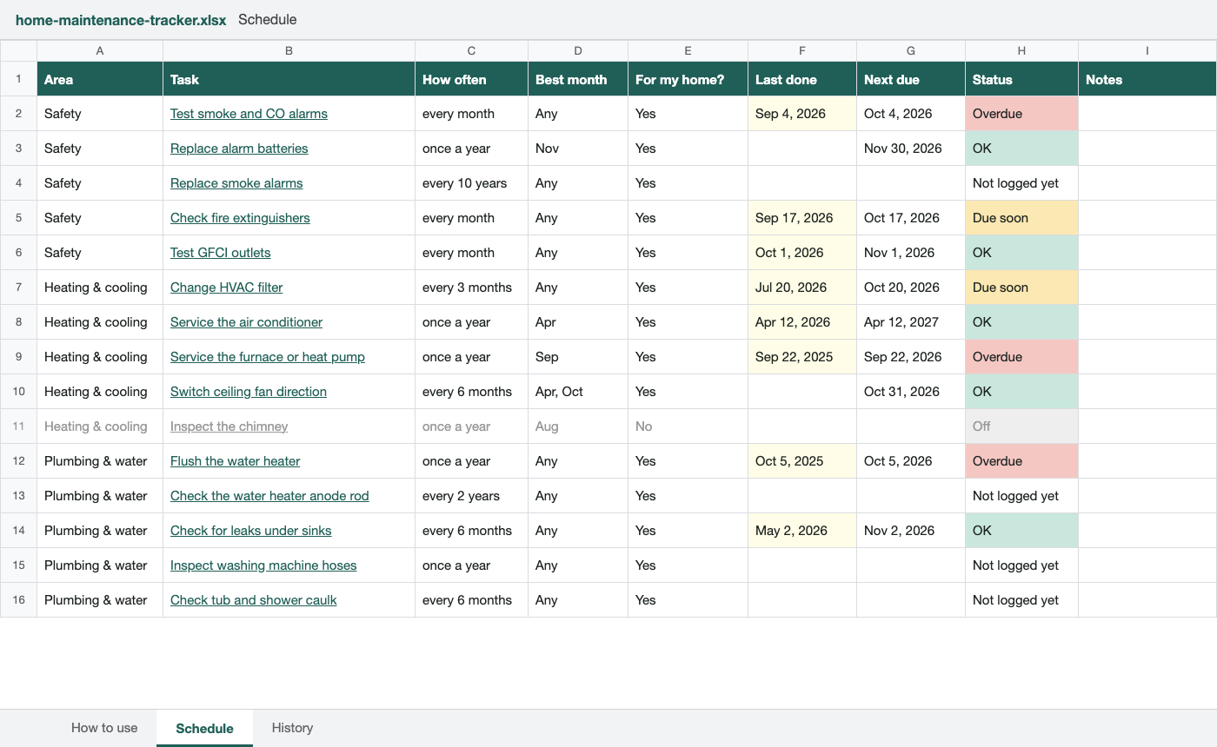
Task: Select the Best month cell Sep
Action: 578,357
